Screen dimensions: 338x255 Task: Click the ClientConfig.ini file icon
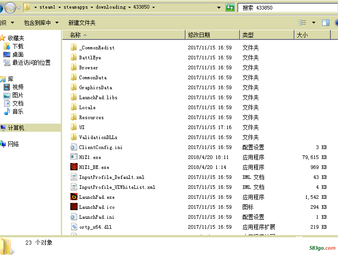[73, 147]
